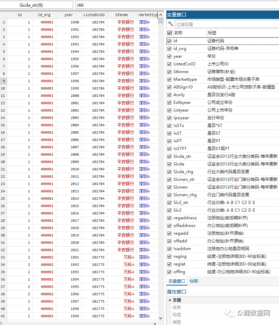Image resolution: width=279 pixels, height=325 pixels.
Task: Collapse the 变量 section in properties window
Action: 170,300
